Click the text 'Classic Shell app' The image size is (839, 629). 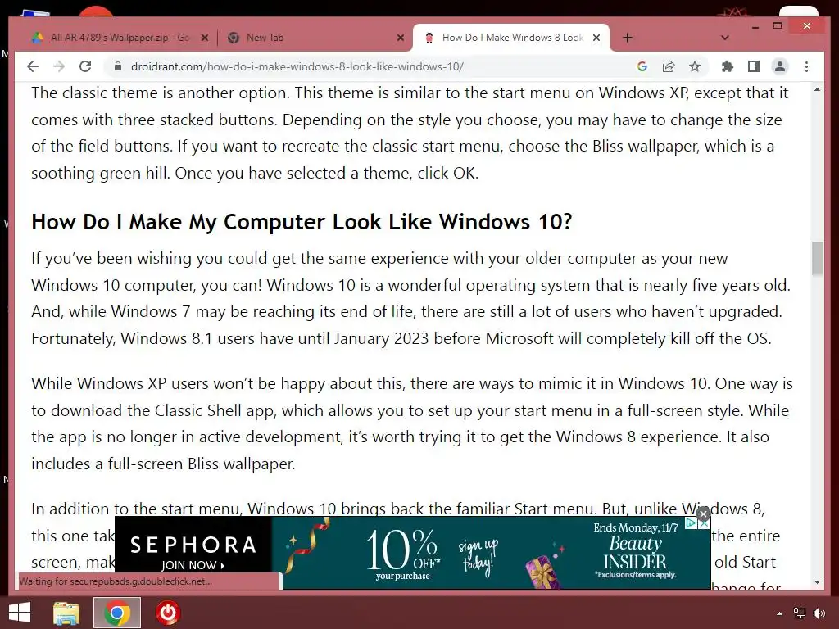point(214,410)
